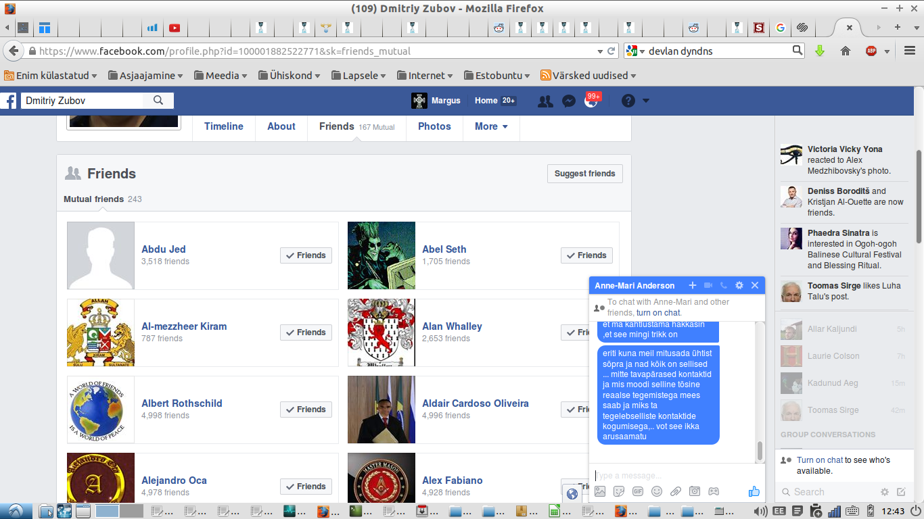The height and width of the screenshot is (519, 924).
Task: Click turn on chat link in chat window
Action: (658, 313)
